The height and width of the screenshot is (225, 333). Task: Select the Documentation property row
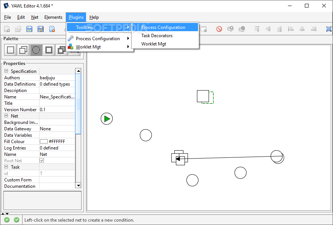(39, 186)
